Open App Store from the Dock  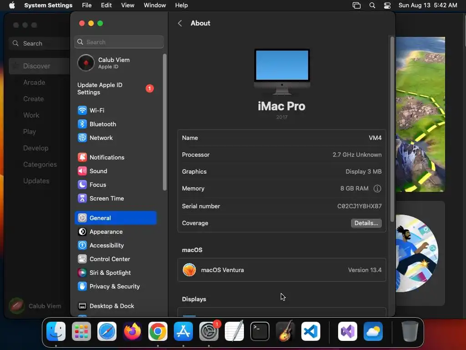183,331
